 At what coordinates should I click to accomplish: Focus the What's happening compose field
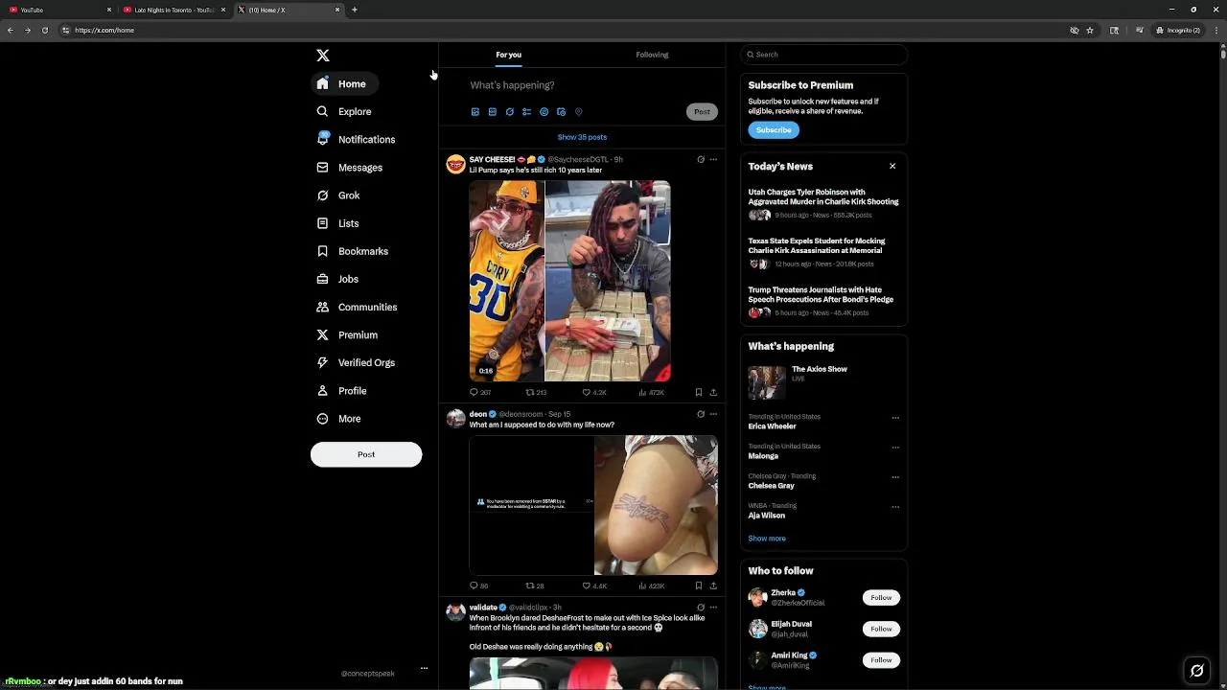coord(592,85)
